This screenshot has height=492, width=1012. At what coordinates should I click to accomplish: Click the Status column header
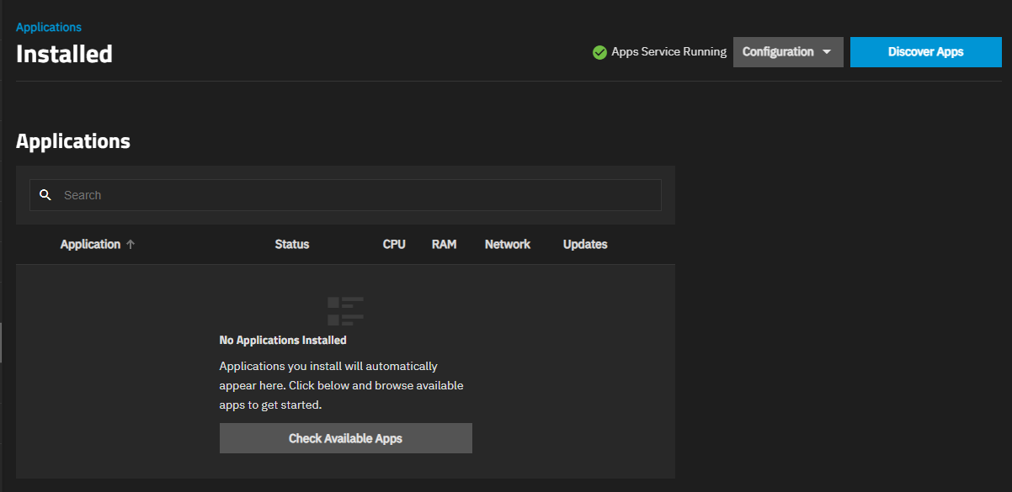coord(291,245)
